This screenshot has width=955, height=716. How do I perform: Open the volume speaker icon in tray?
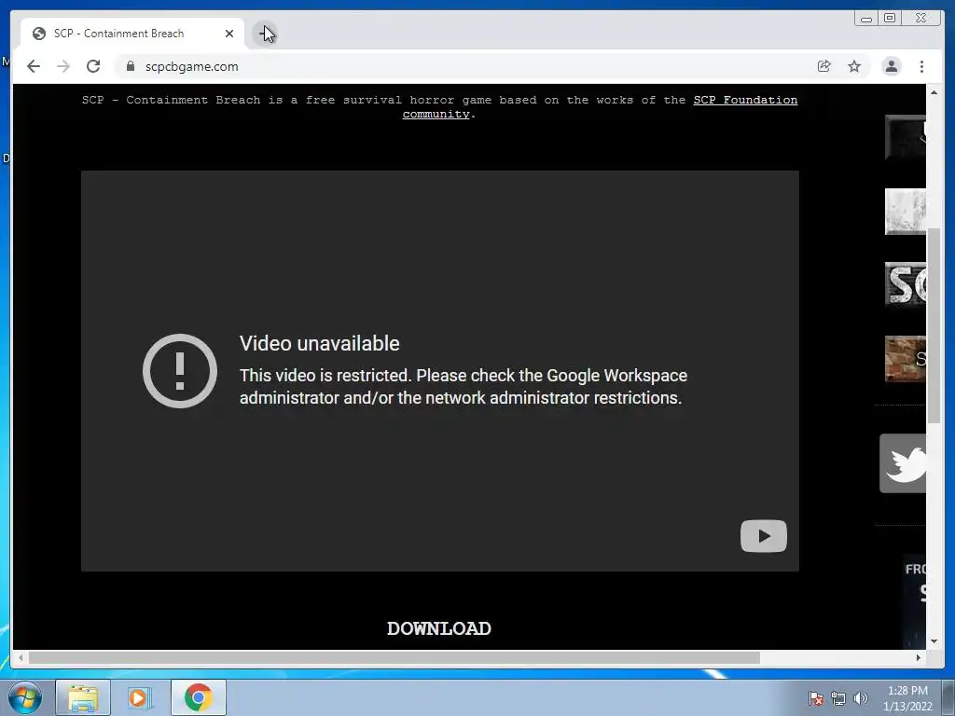coord(861,698)
